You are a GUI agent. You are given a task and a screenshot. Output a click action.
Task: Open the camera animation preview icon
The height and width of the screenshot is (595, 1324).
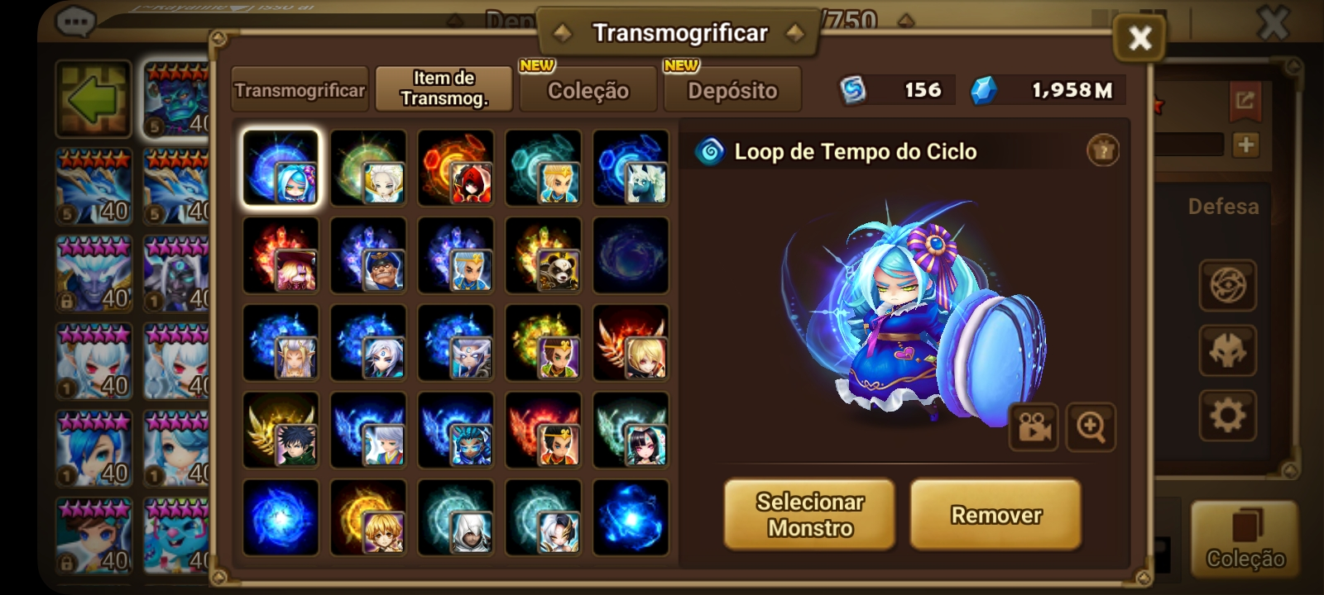(x=1033, y=427)
